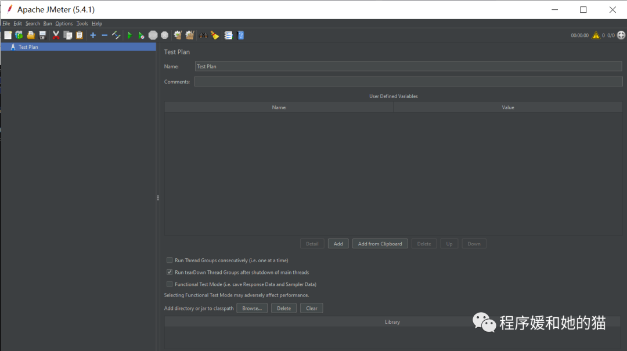Click the Clear classpath button
Screen dimensions: 627x351
click(312, 308)
